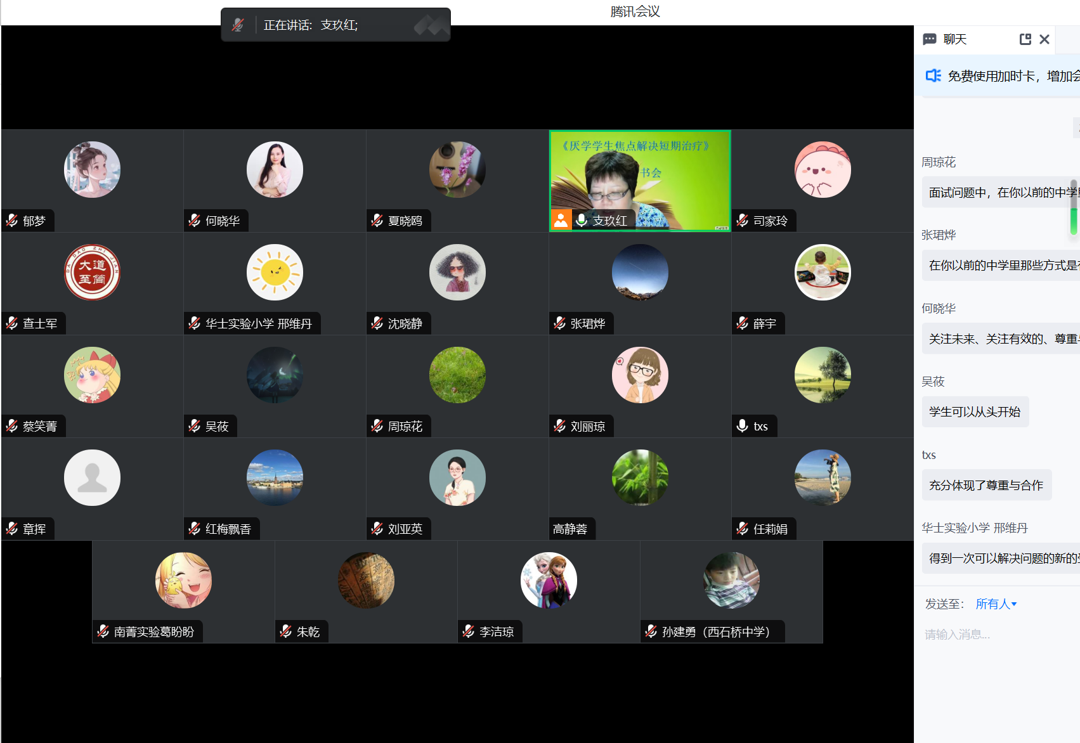Click the muted mic icon for 朱乾
1080x743 pixels.
pyautogui.click(x=286, y=631)
